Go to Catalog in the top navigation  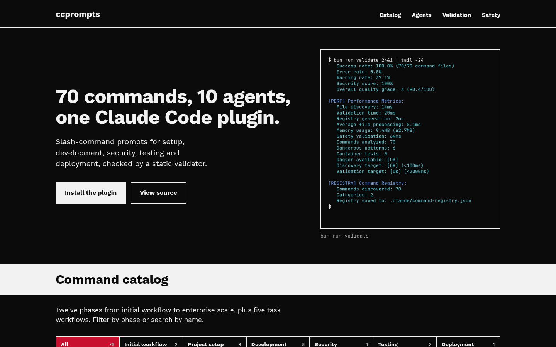coord(390,15)
